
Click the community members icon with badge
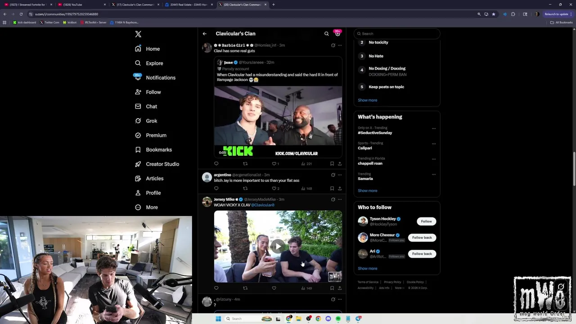pyautogui.click(x=337, y=33)
